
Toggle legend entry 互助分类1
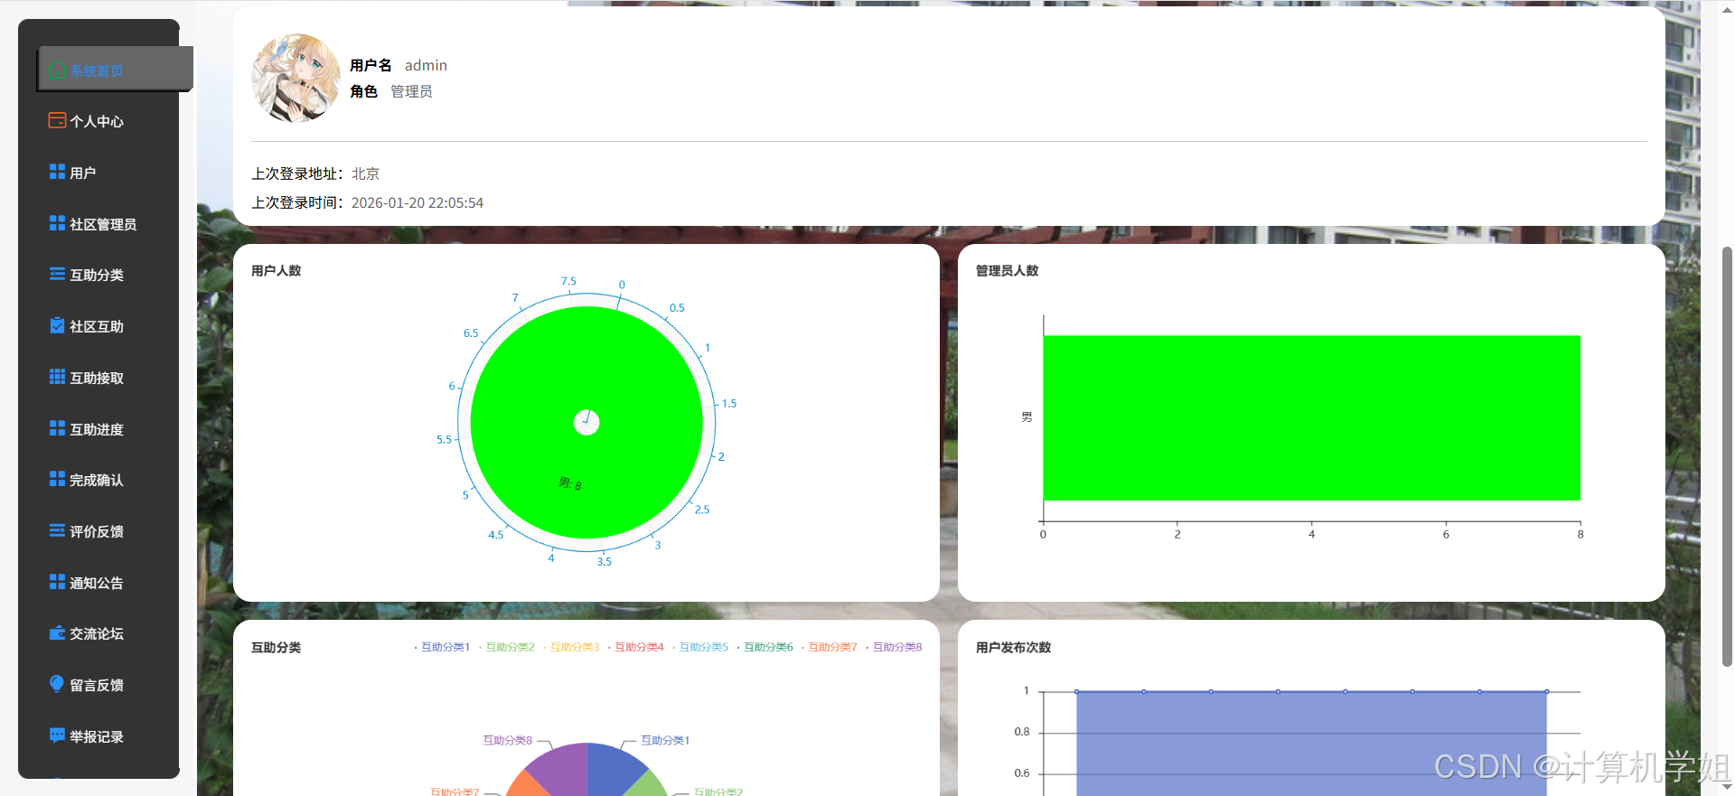click(443, 647)
